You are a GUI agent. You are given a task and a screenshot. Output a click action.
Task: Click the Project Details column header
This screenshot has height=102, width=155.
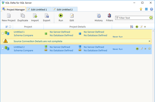coord(78,27)
